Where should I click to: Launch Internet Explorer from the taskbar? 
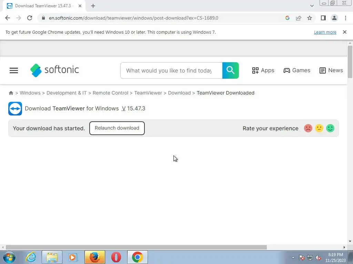[31, 257]
